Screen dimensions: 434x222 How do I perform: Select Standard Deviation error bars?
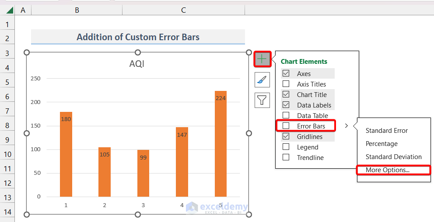click(393, 157)
